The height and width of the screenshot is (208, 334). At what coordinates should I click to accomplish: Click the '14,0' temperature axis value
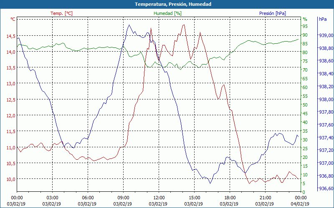[x=11, y=52]
